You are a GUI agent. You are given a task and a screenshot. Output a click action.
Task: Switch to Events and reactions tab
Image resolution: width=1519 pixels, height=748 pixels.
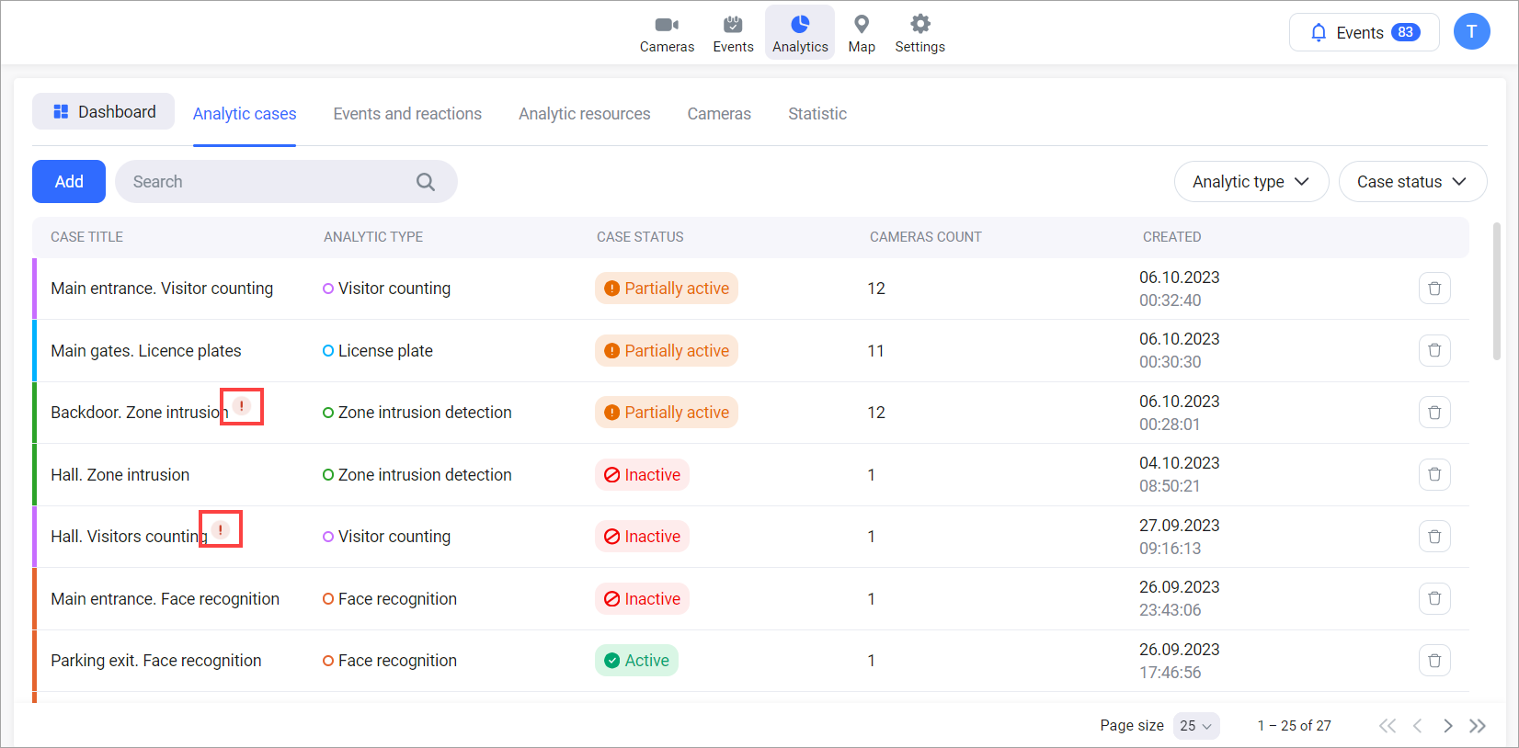coord(407,114)
